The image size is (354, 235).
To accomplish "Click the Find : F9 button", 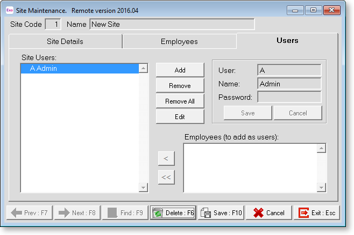I will (125, 213).
